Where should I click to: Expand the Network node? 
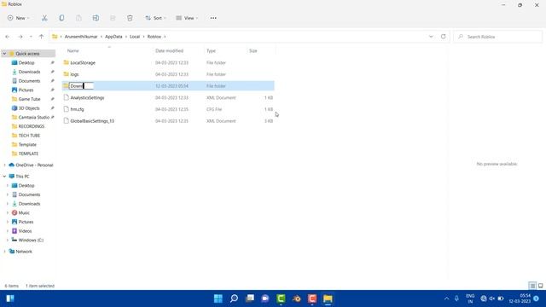pos(4,252)
